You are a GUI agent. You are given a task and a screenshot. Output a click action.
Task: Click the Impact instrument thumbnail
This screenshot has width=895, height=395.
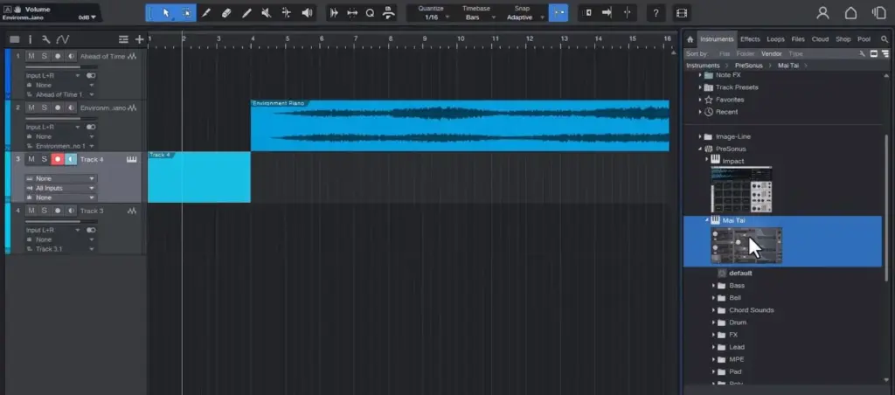coord(741,191)
